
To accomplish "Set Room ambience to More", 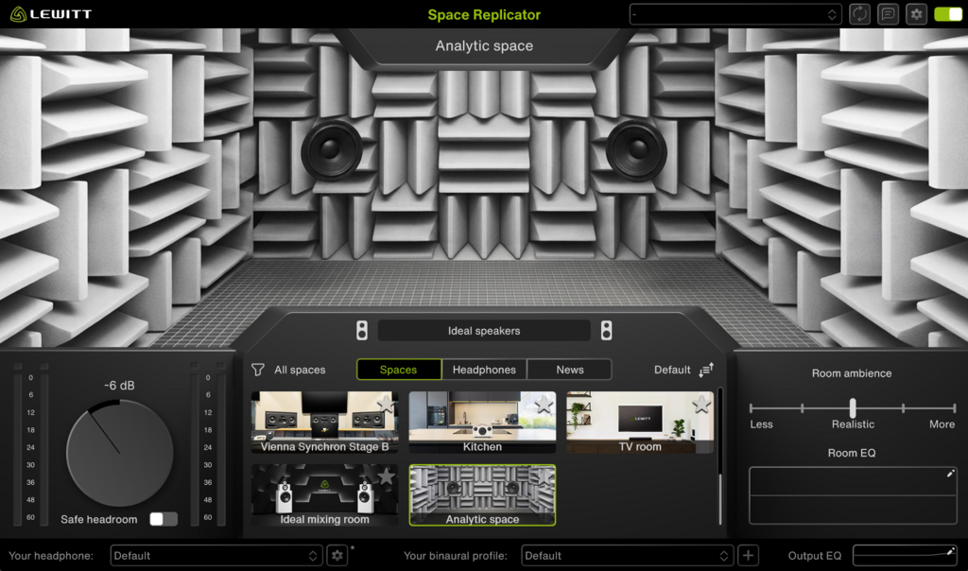I will (x=942, y=424).
